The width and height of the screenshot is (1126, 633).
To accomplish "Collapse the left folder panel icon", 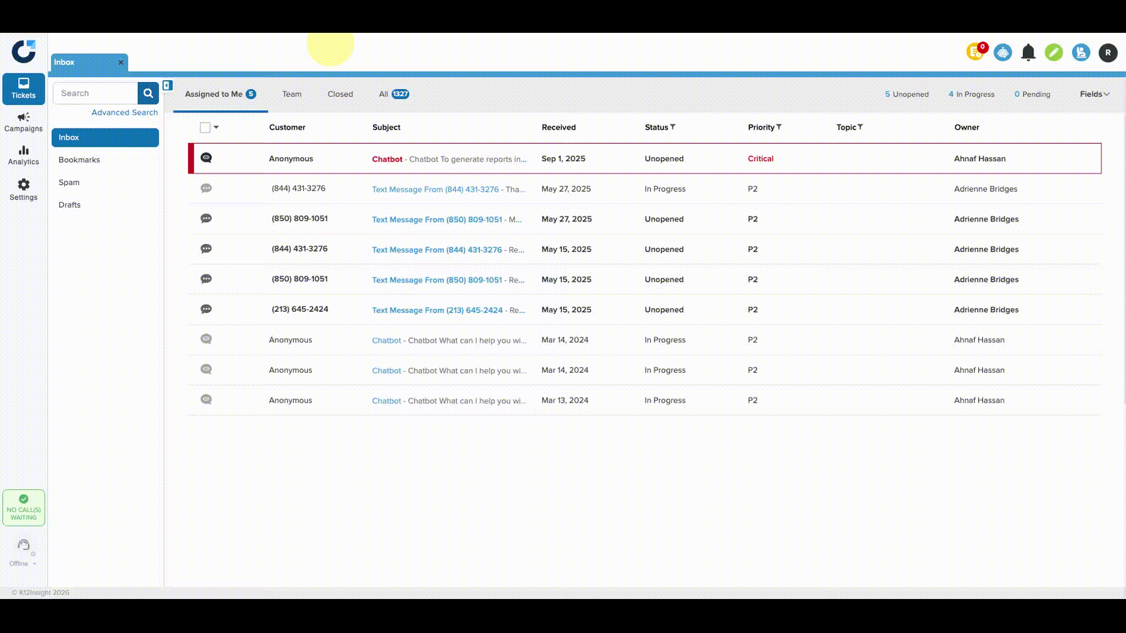I will coord(168,86).
